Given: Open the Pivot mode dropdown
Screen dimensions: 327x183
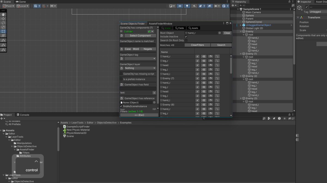Looking at the screenshot, I should click(8, 6).
